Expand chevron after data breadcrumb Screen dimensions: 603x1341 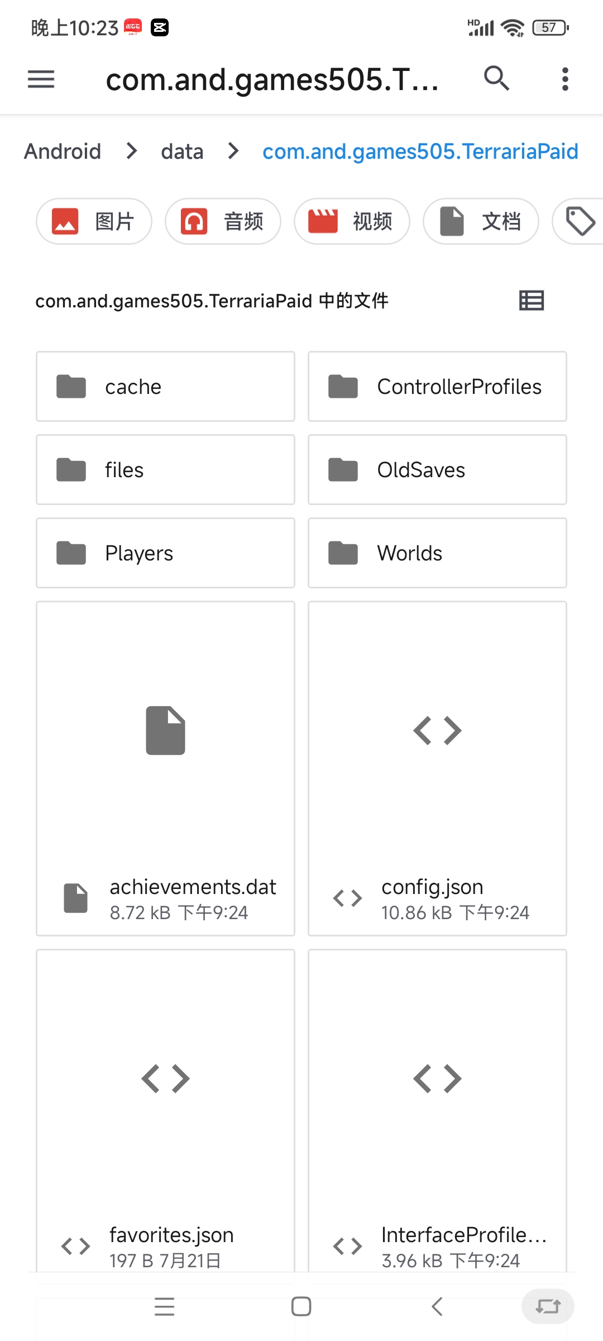(x=233, y=151)
